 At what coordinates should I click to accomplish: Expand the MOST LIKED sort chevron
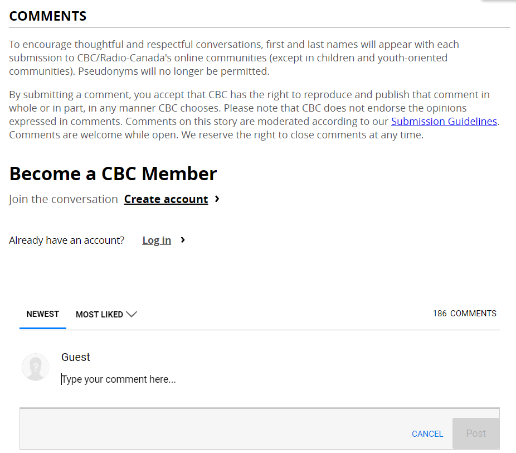click(x=132, y=315)
